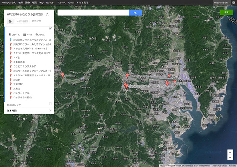Open the スタイル style paint icon

pos(10,35)
